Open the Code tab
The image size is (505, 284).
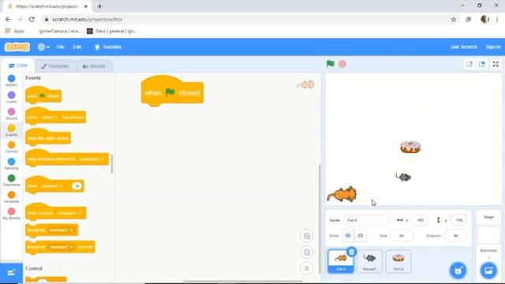[17, 65]
